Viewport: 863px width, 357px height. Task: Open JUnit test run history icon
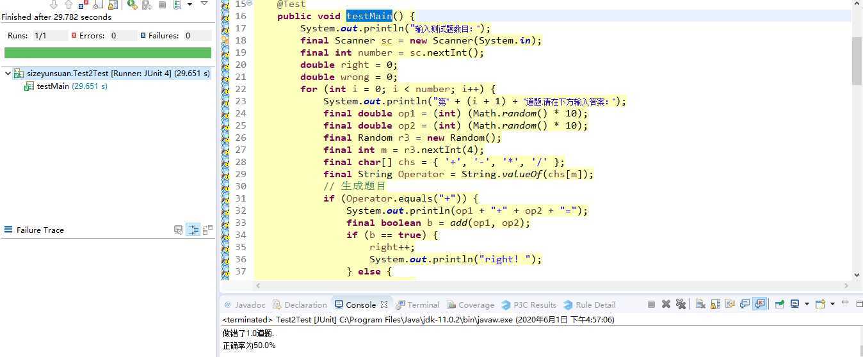(x=177, y=4)
